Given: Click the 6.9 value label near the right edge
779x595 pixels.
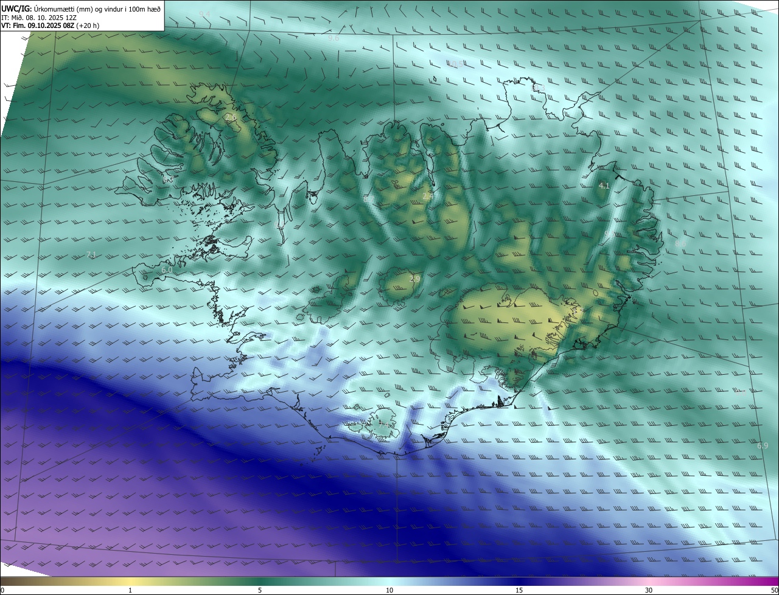Looking at the screenshot, I should [x=763, y=446].
